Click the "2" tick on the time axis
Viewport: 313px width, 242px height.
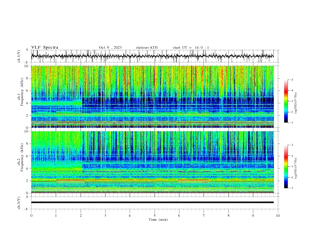81,216
